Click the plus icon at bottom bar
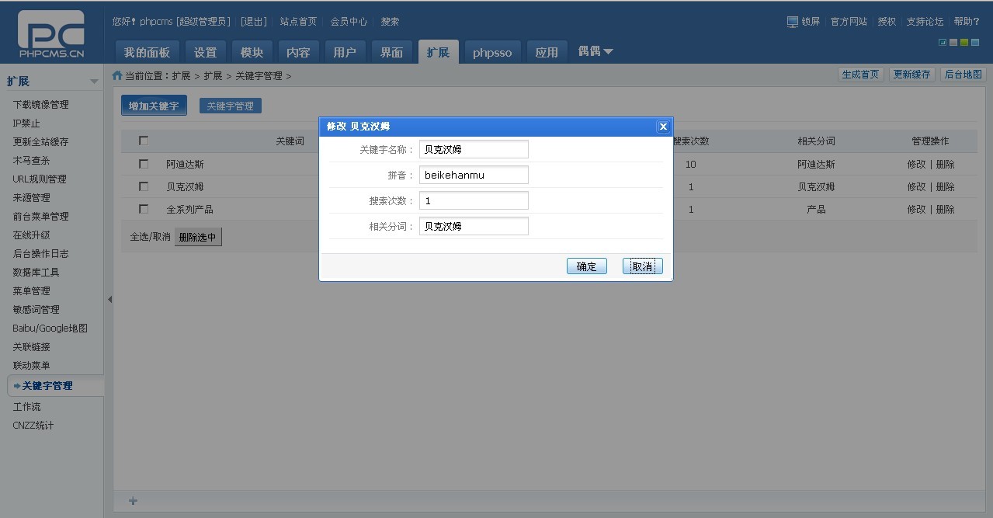This screenshot has width=993, height=518. [133, 501]
